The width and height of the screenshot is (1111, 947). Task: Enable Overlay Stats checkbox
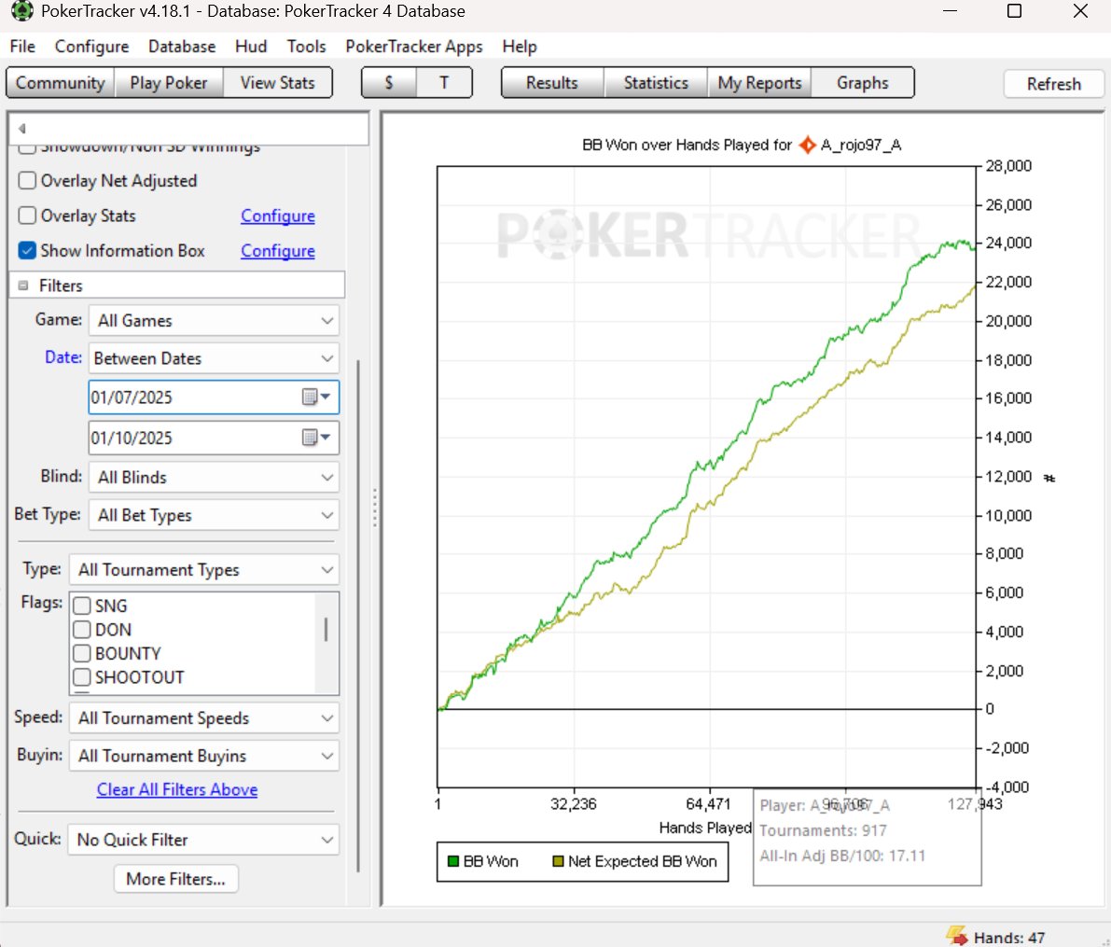[x=27, y=216]
